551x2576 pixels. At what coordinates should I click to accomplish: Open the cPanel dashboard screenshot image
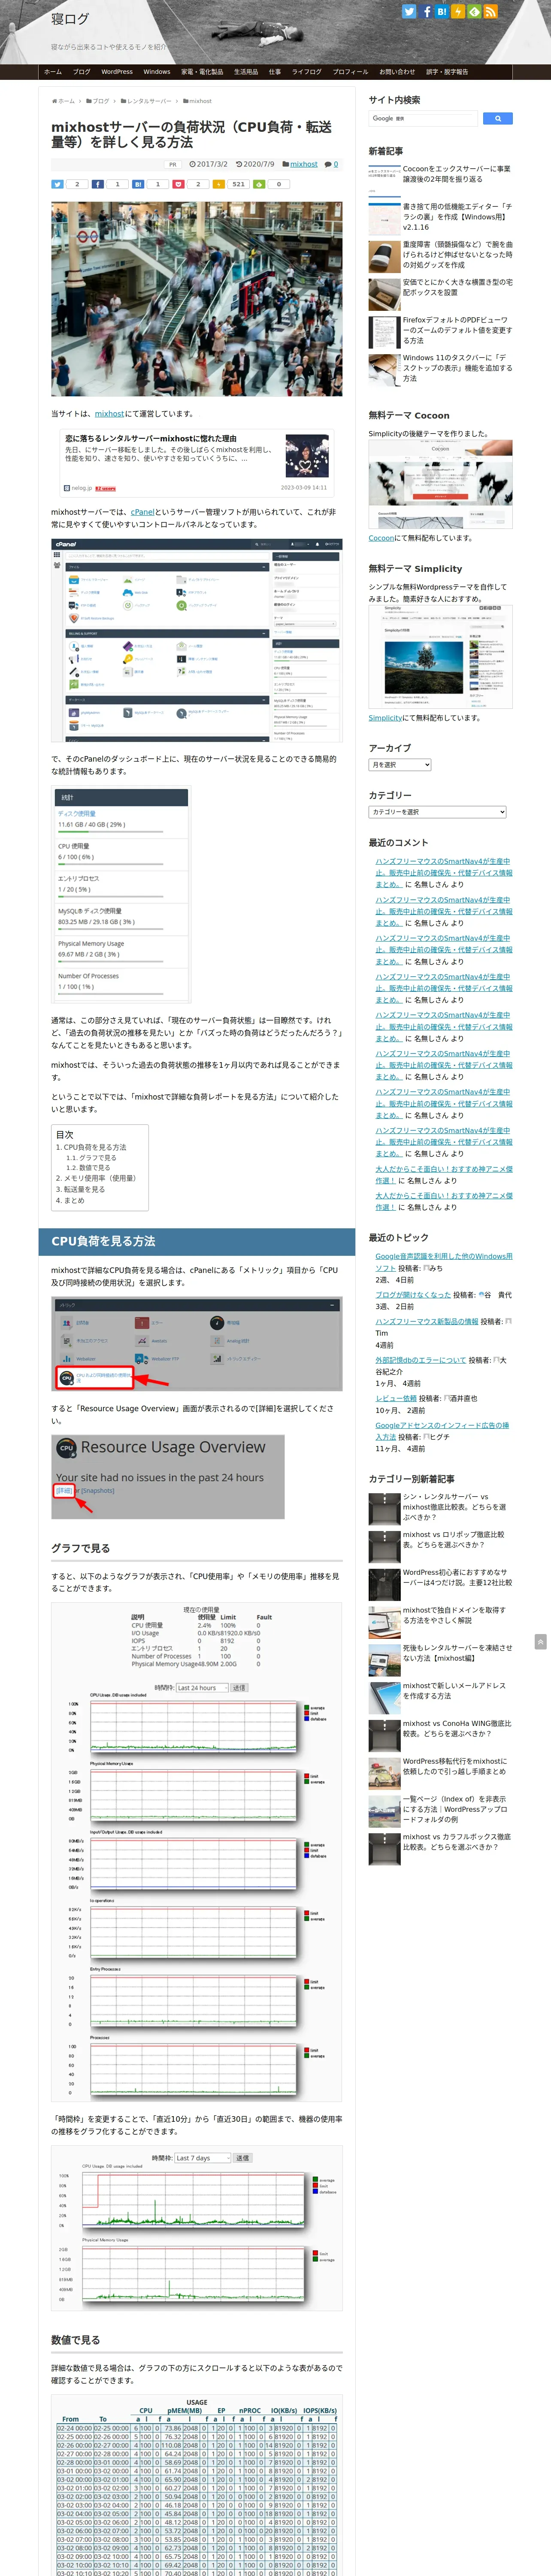[x=196, y=641]
